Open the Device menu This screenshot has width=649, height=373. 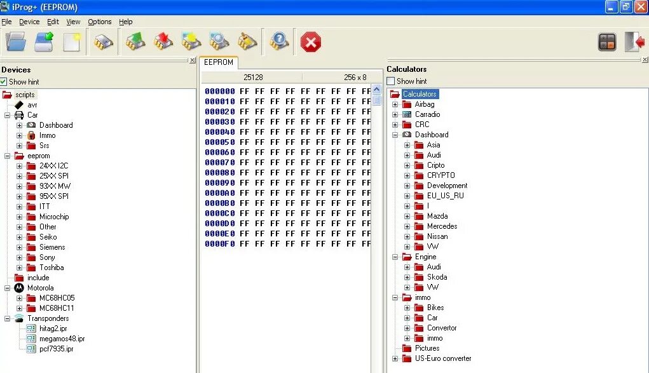29,22
